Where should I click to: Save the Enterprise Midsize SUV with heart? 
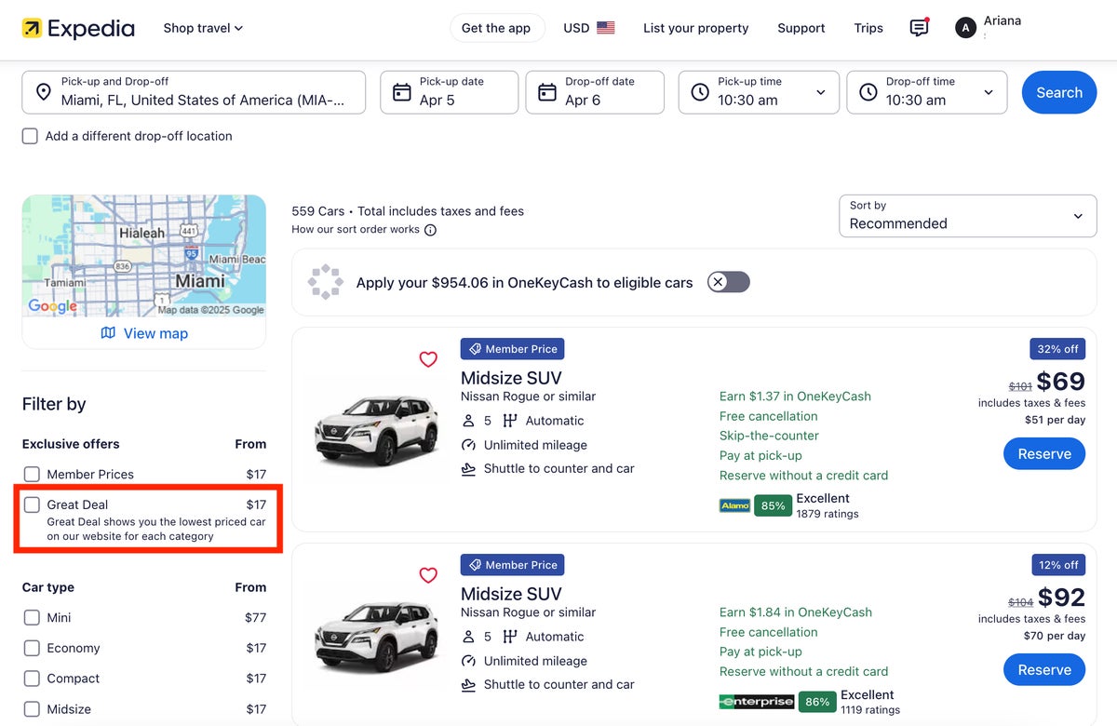click(428, 575)
